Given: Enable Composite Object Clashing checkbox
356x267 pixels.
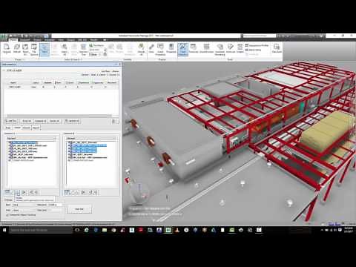Looking at the screenshot, I should point(7,215).
